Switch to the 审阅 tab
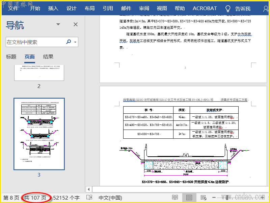The width and height of the screenshot is (270, 203). coord(144,8)
